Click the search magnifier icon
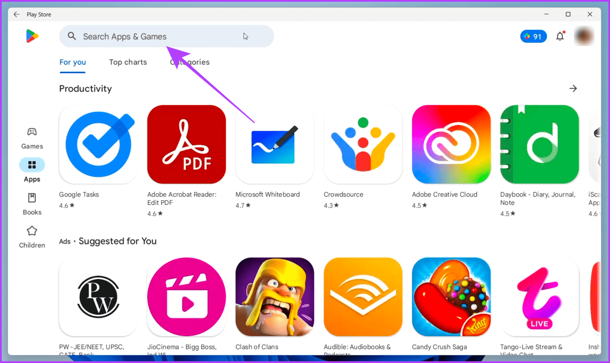The width and height of the screenshot is (610, 363). [72, 36]
